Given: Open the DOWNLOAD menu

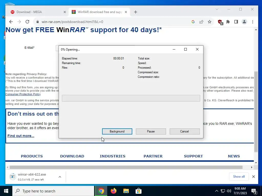Looking at the screenshot, I should (x=72, y=156).
